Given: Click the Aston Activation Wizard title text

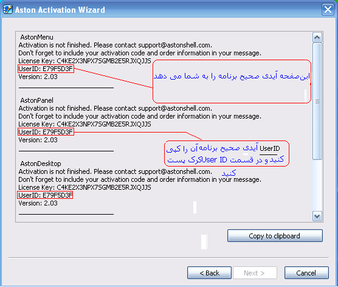Looking at the screenshot, I should click(60, 10).
